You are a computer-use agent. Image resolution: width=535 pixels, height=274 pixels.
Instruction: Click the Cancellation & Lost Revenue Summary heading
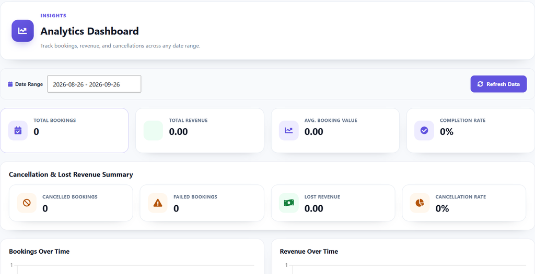point(71,175)
